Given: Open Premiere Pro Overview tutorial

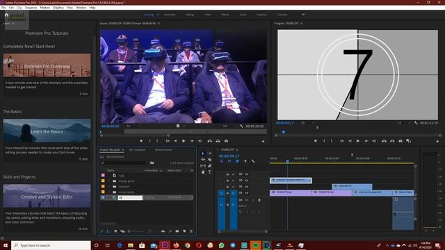Looking at the screenshot, I should (x=47, y=65).
